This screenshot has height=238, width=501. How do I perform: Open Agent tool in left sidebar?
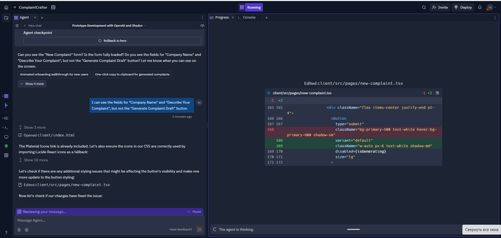(x=6, y=96)
